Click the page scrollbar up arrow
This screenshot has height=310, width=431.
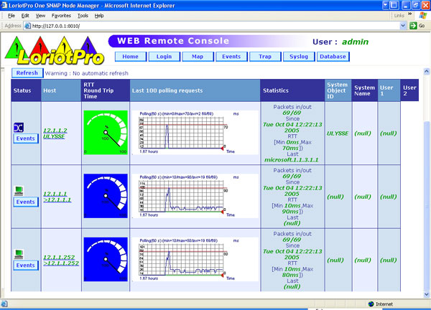pos(427,71)
